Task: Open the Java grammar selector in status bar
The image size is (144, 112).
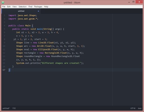Action: coord(140,108)
